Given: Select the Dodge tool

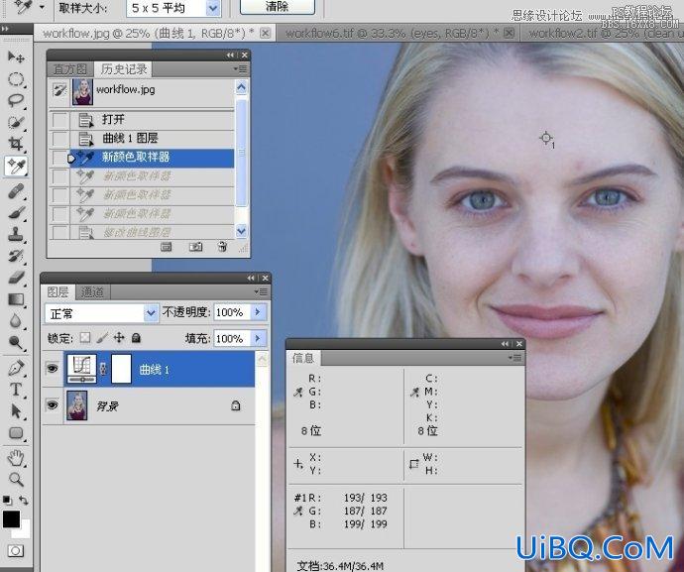Looking at the screenshot, I should 16,343.
